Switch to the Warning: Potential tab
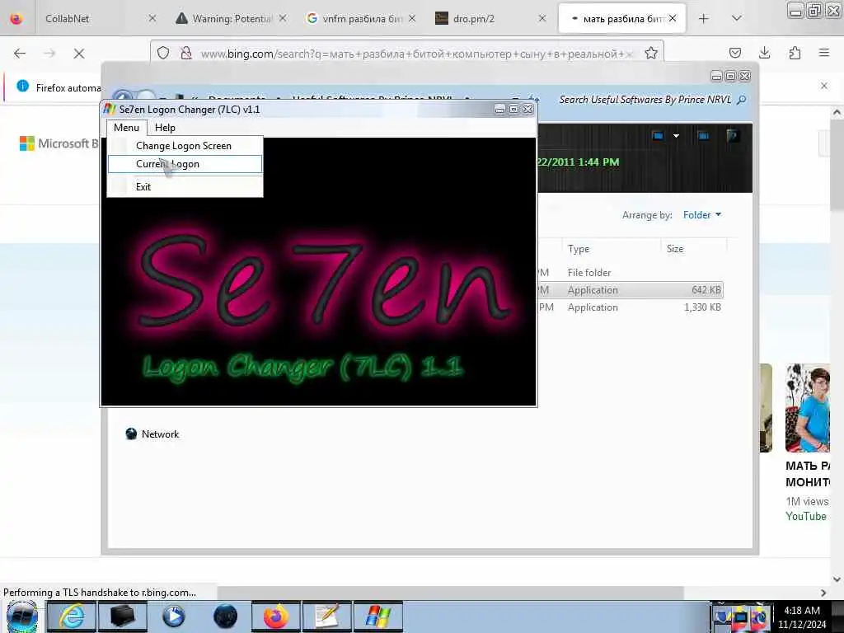The height and width of the screenshot is (633, 844). click(232, 18)
